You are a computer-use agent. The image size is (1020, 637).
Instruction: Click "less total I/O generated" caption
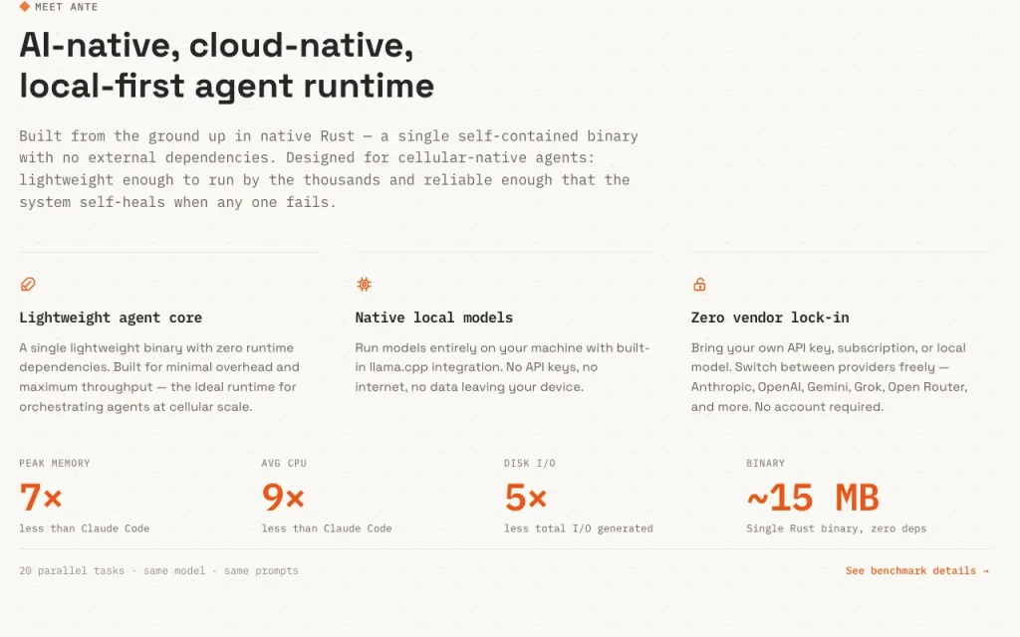click(x=579, y=529)
